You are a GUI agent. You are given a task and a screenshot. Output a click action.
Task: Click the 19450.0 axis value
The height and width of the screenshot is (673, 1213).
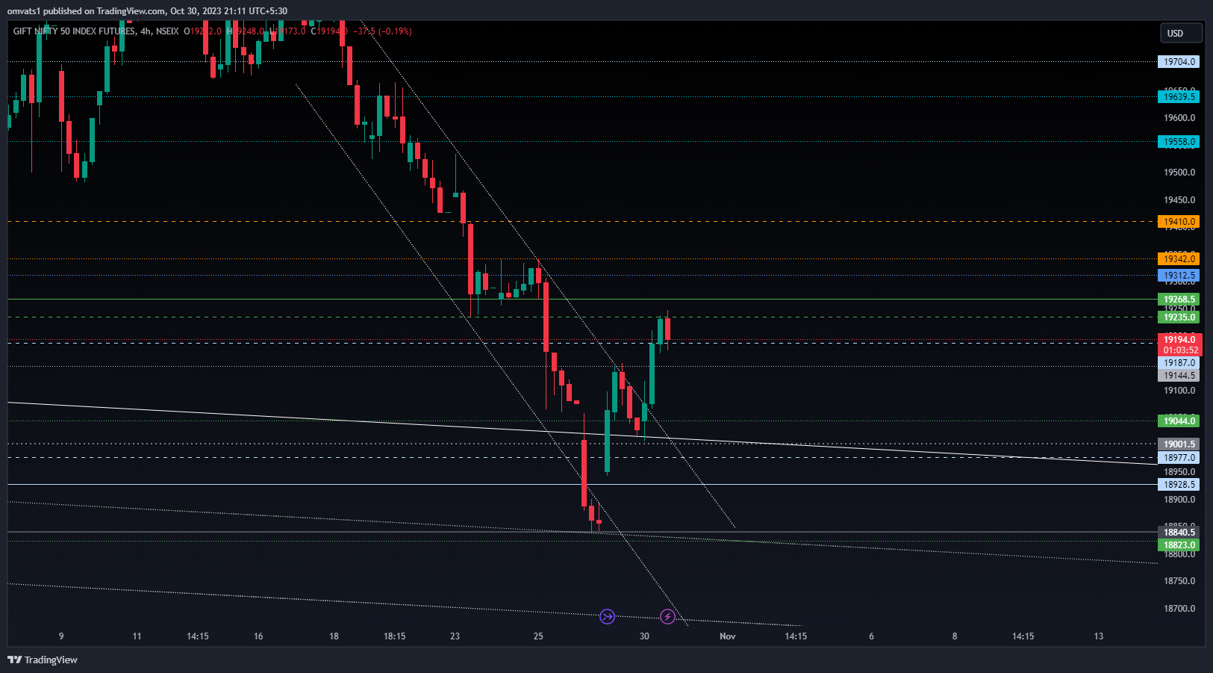click(1179, 200)
